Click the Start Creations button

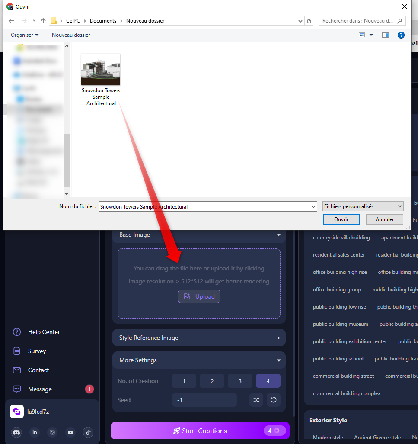pyautogui.click(x=200, y=431)
